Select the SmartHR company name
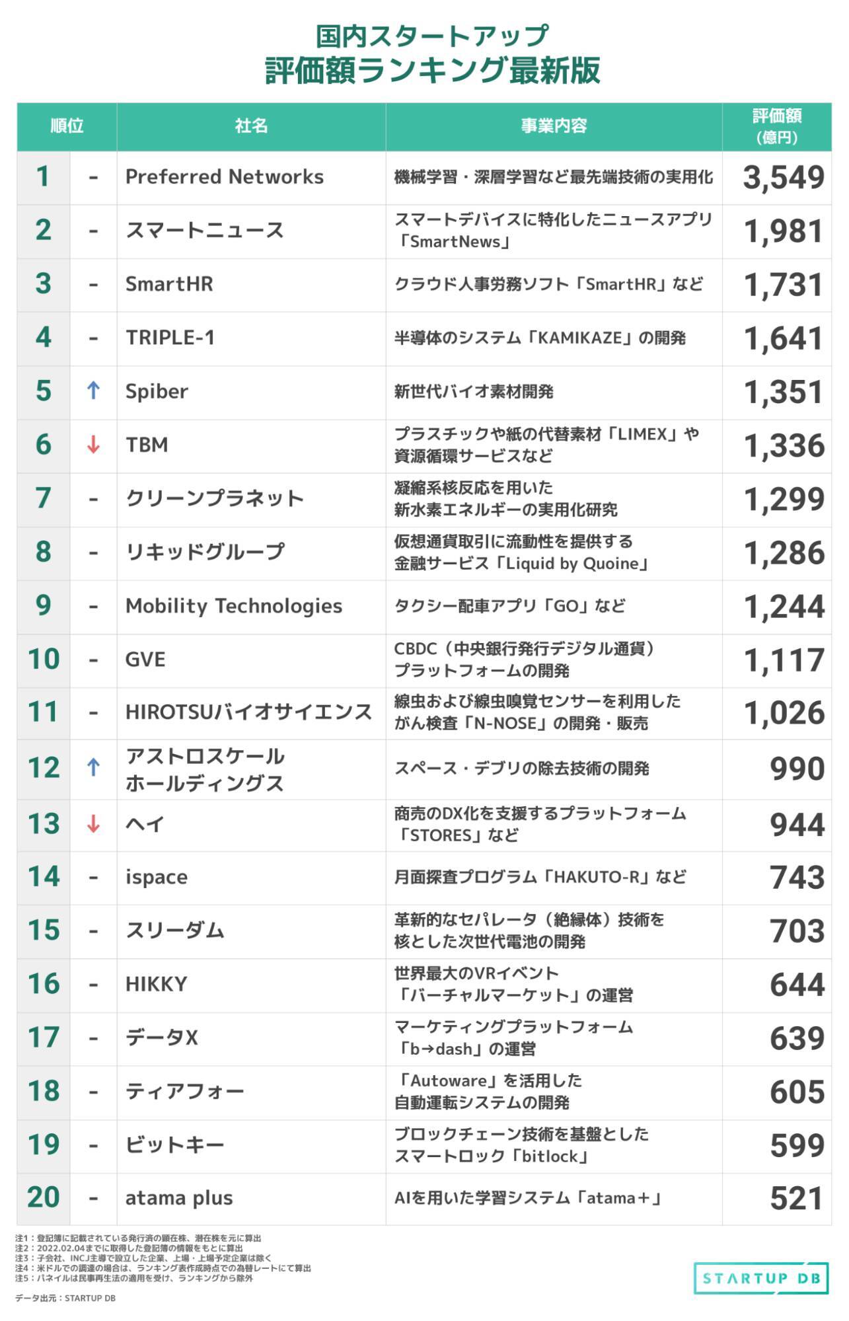The width and height of the screenshot is (849, 1321). [x=169, y=284]
